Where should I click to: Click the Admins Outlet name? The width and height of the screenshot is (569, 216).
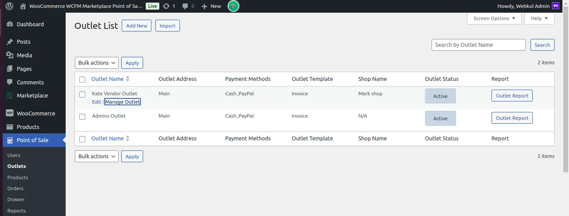[x=109, y=116]
